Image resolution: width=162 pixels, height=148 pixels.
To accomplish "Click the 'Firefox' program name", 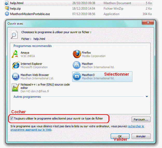I will coord(86,53).
